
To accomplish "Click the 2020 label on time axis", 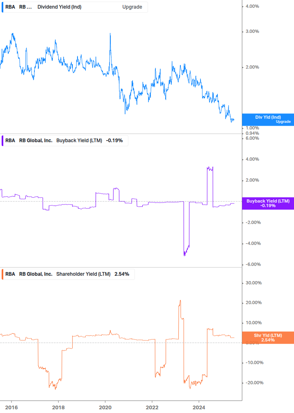I will [105, 408].
